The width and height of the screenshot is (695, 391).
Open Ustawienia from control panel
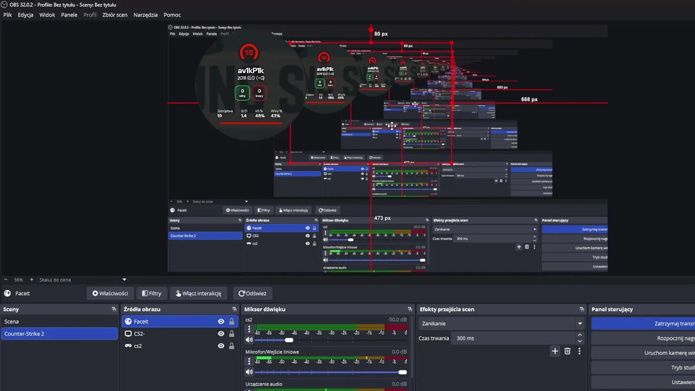coord(643,382)
